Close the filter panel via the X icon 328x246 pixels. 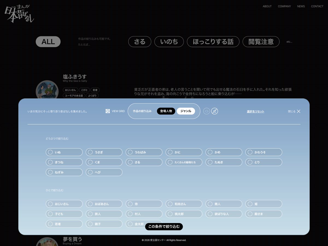coord(298,111)
